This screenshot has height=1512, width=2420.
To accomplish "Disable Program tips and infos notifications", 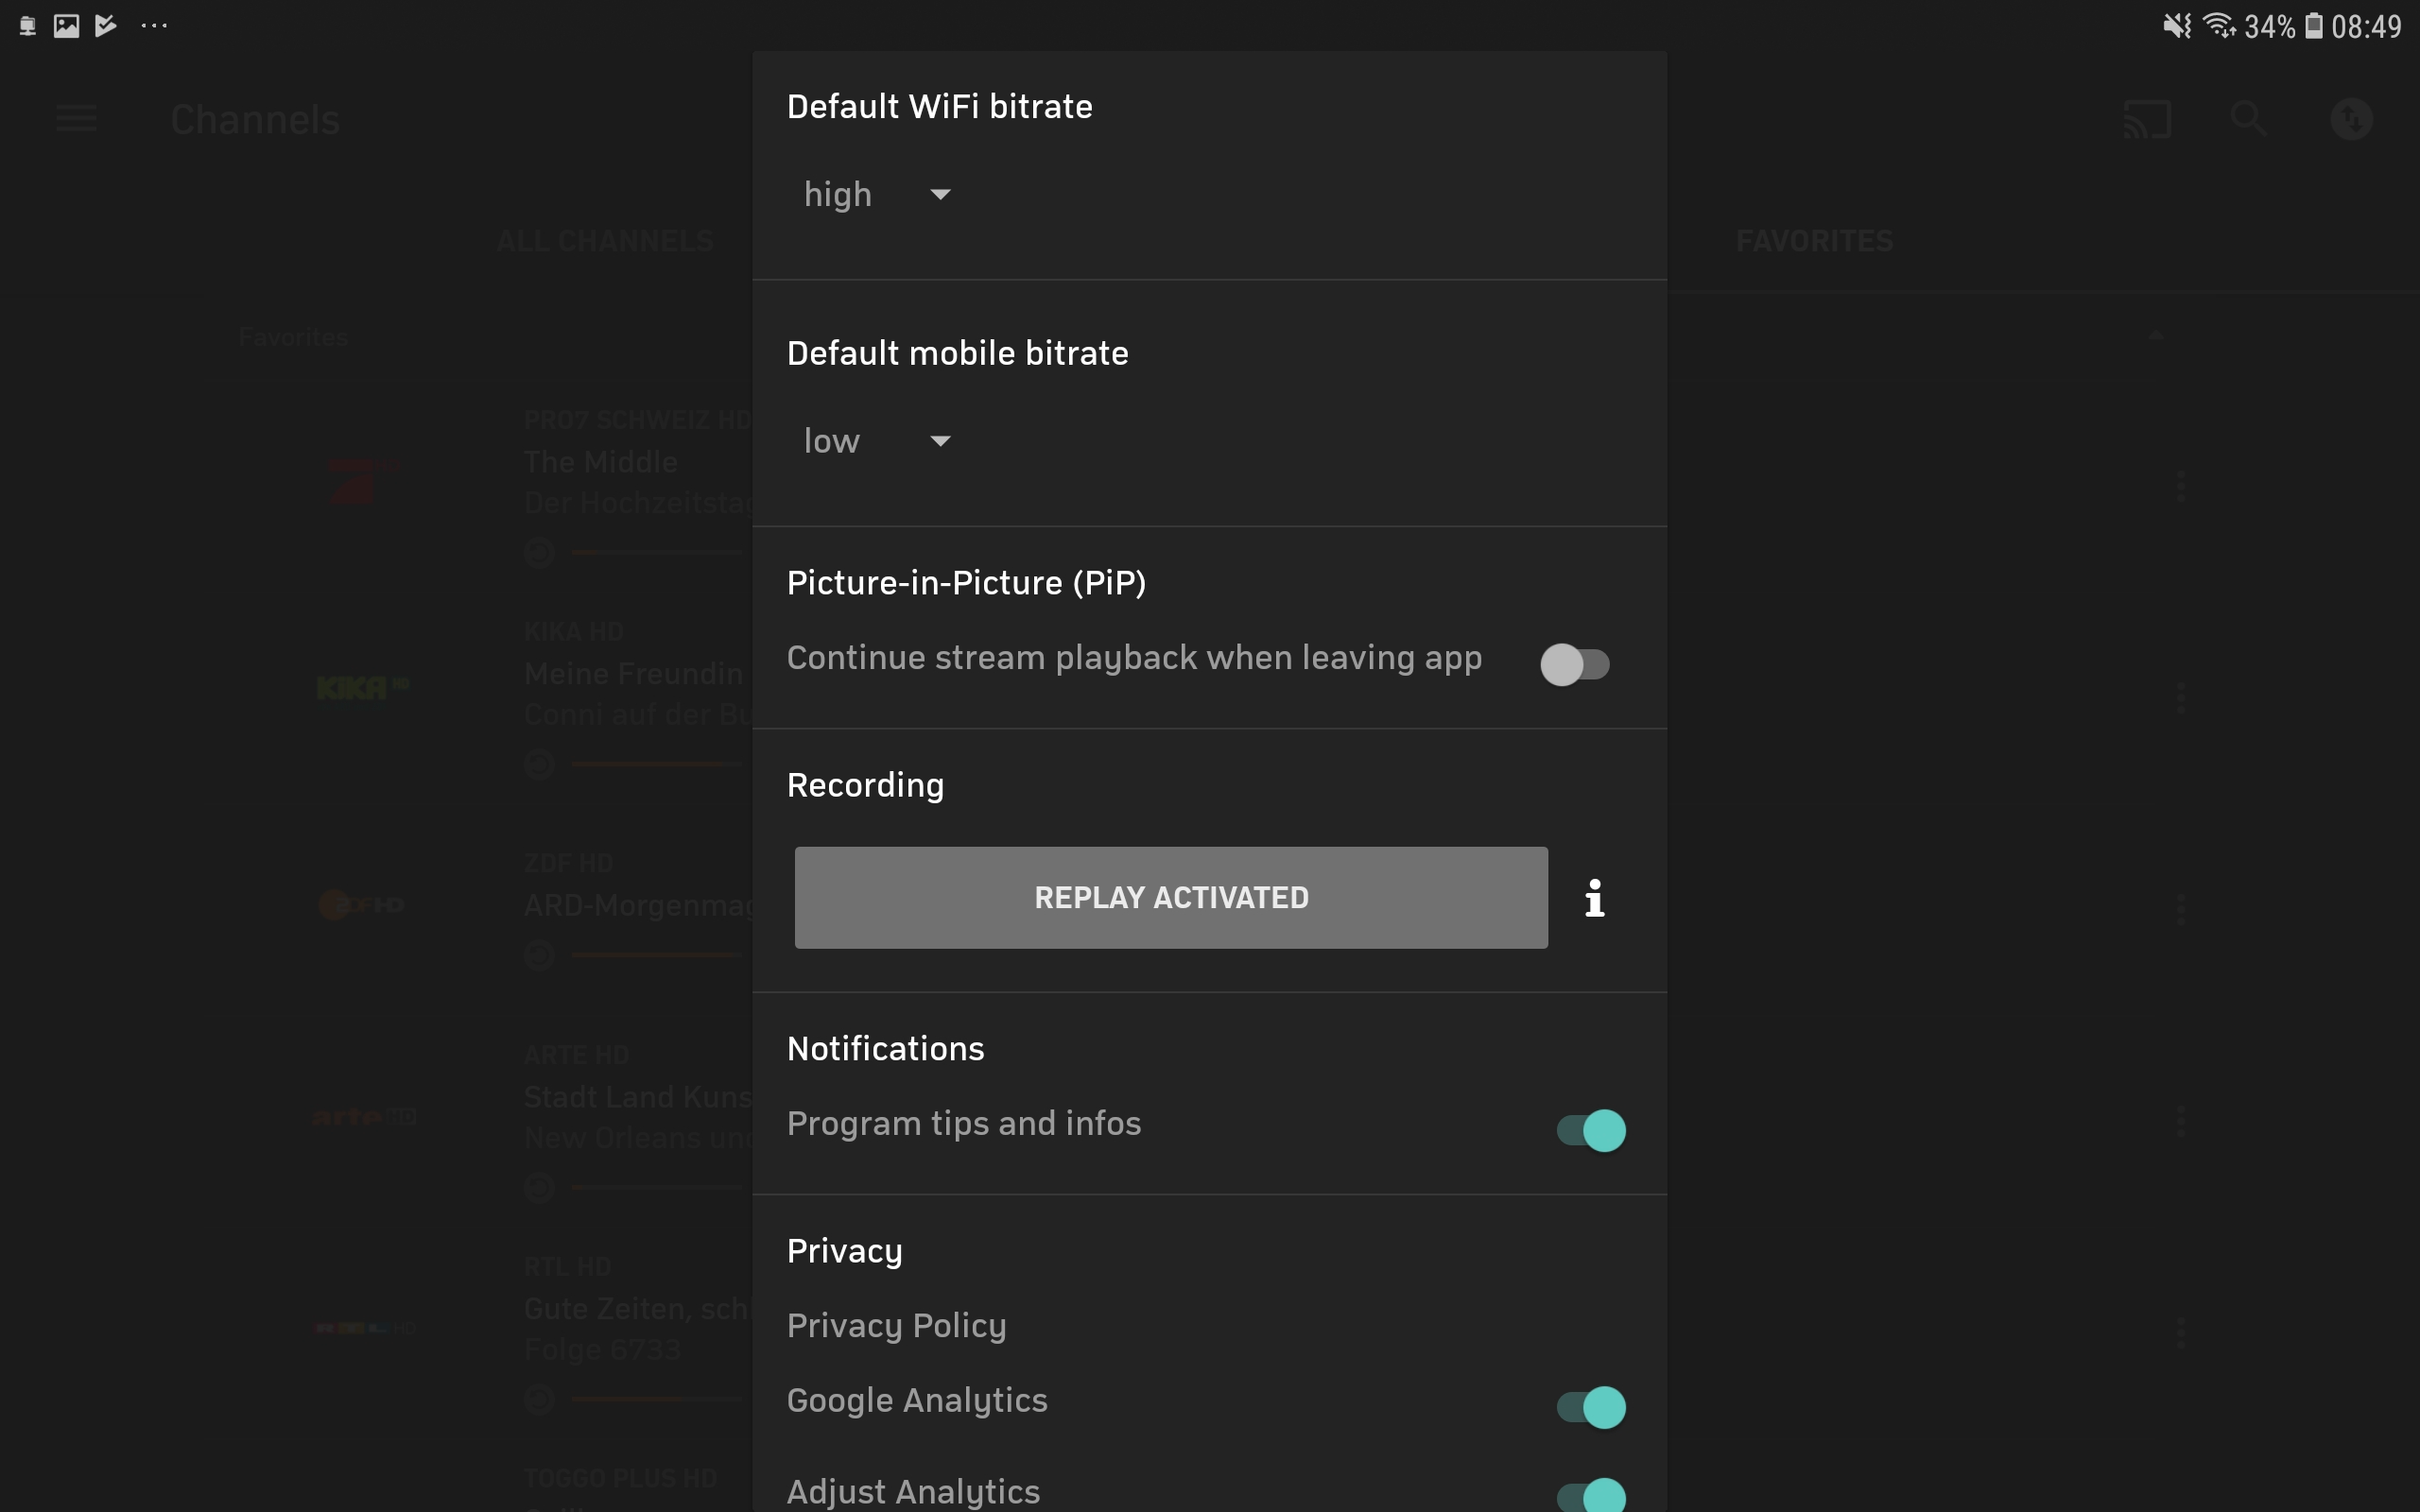I will 1591,1131.
